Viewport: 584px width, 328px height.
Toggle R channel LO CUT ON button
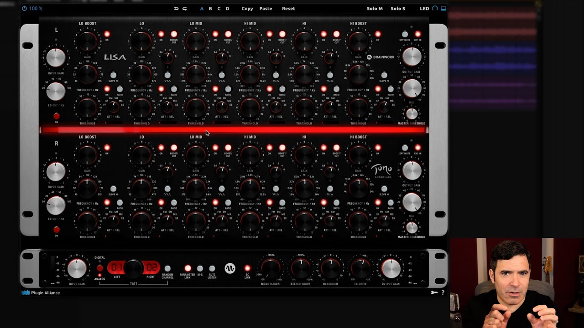pos(57,230)
